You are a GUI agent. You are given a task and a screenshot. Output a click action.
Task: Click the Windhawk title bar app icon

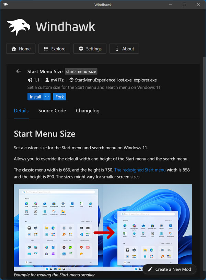point(5,5)
